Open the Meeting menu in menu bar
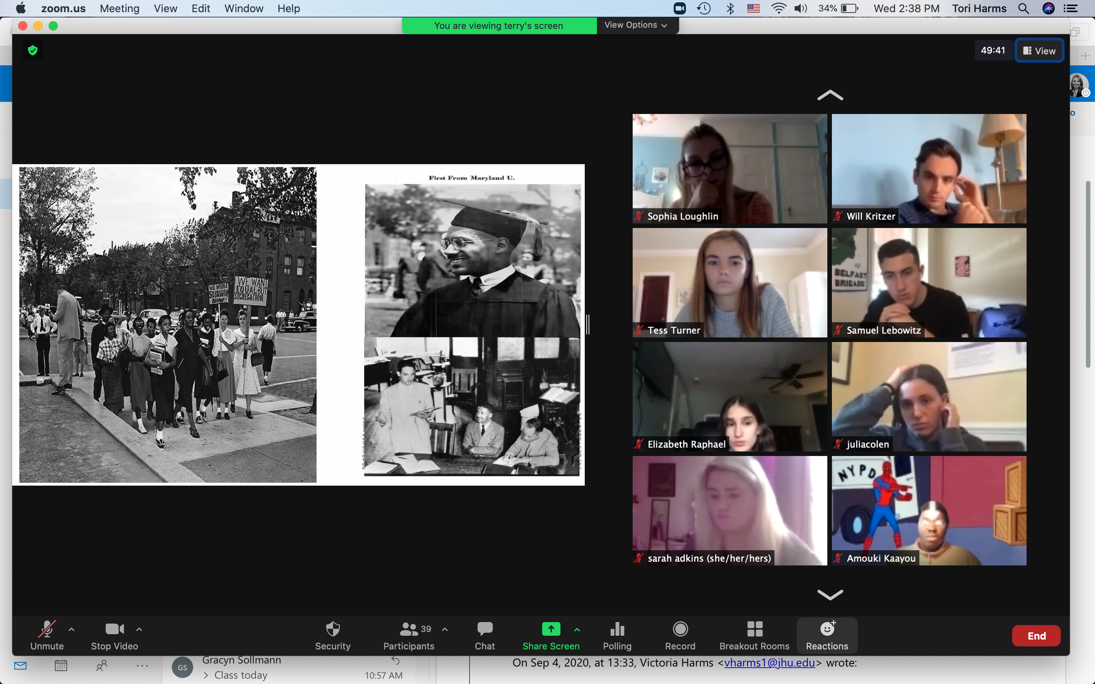Screen dimensions: 1095x684 (x=119, y=9)
